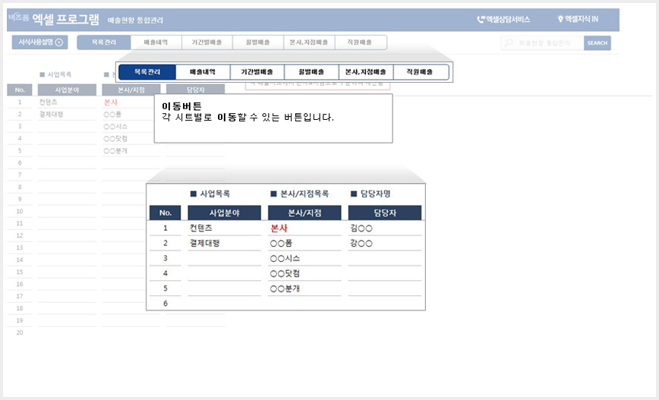Viewport: 659px width, 400px height.
Task: Click the 비즈폼 엑셀 프로그램 logo title
Action: tap(54, 19)
